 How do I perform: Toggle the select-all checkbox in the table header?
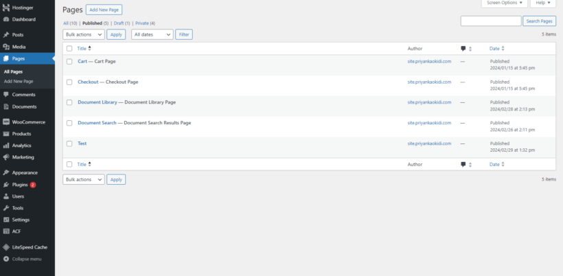[69, 49]
